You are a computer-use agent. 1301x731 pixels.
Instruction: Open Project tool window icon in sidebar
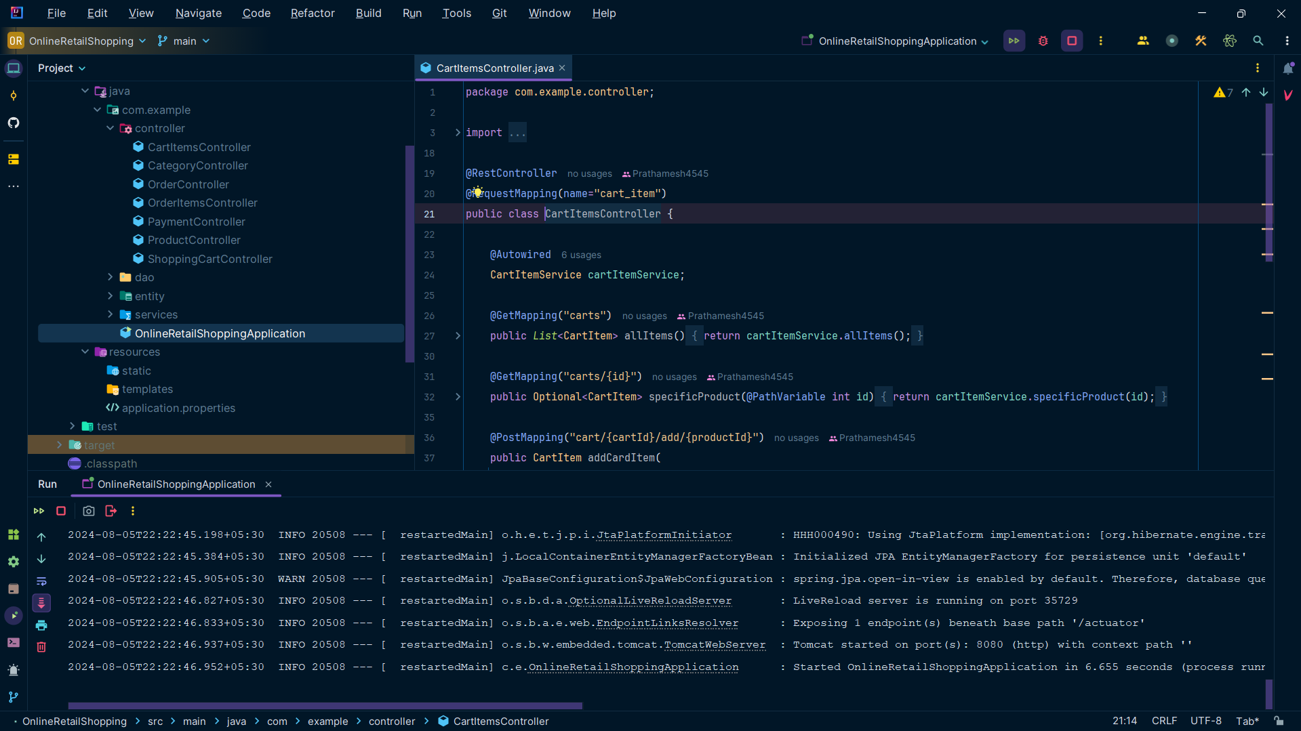tap(14, 68)
